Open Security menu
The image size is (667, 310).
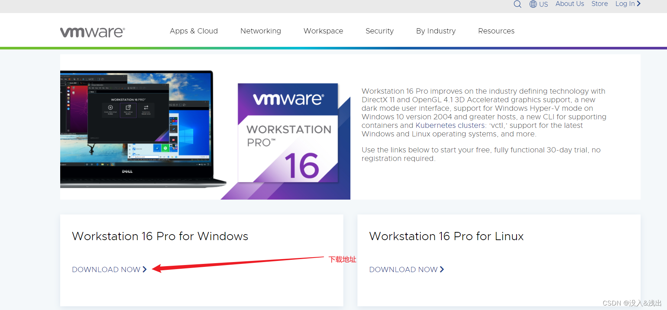point(379,31)
